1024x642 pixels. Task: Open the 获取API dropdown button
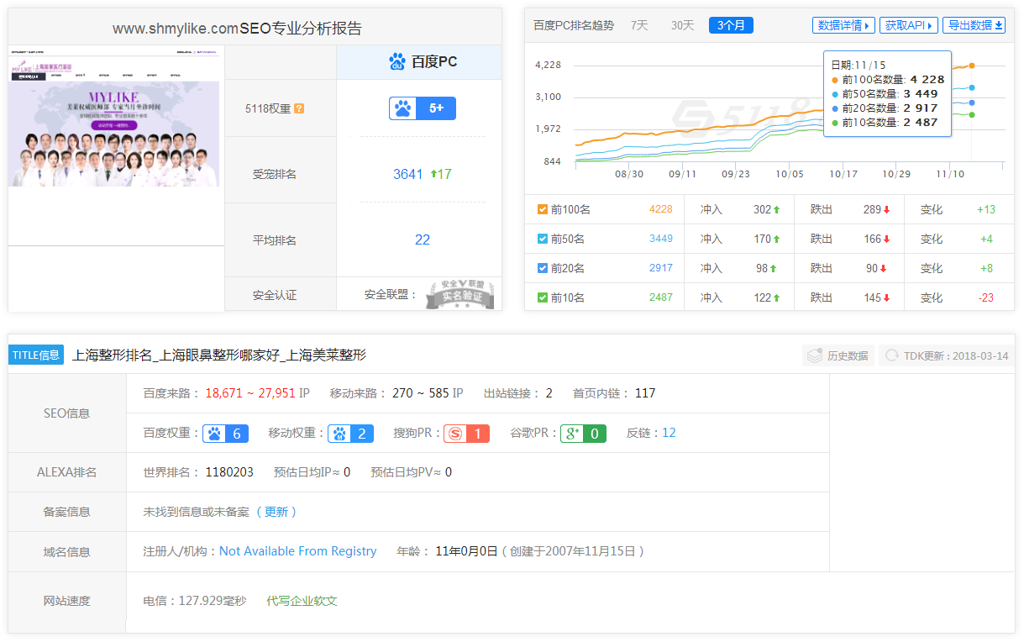[x=908, y=25]
